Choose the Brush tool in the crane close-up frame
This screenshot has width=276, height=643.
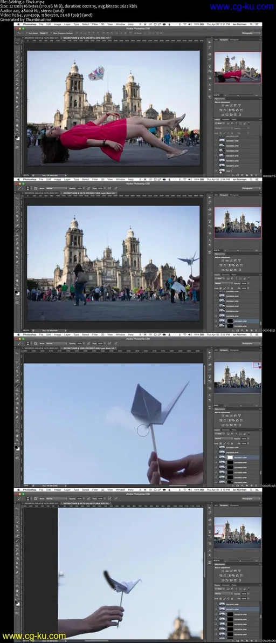[17, 385]
